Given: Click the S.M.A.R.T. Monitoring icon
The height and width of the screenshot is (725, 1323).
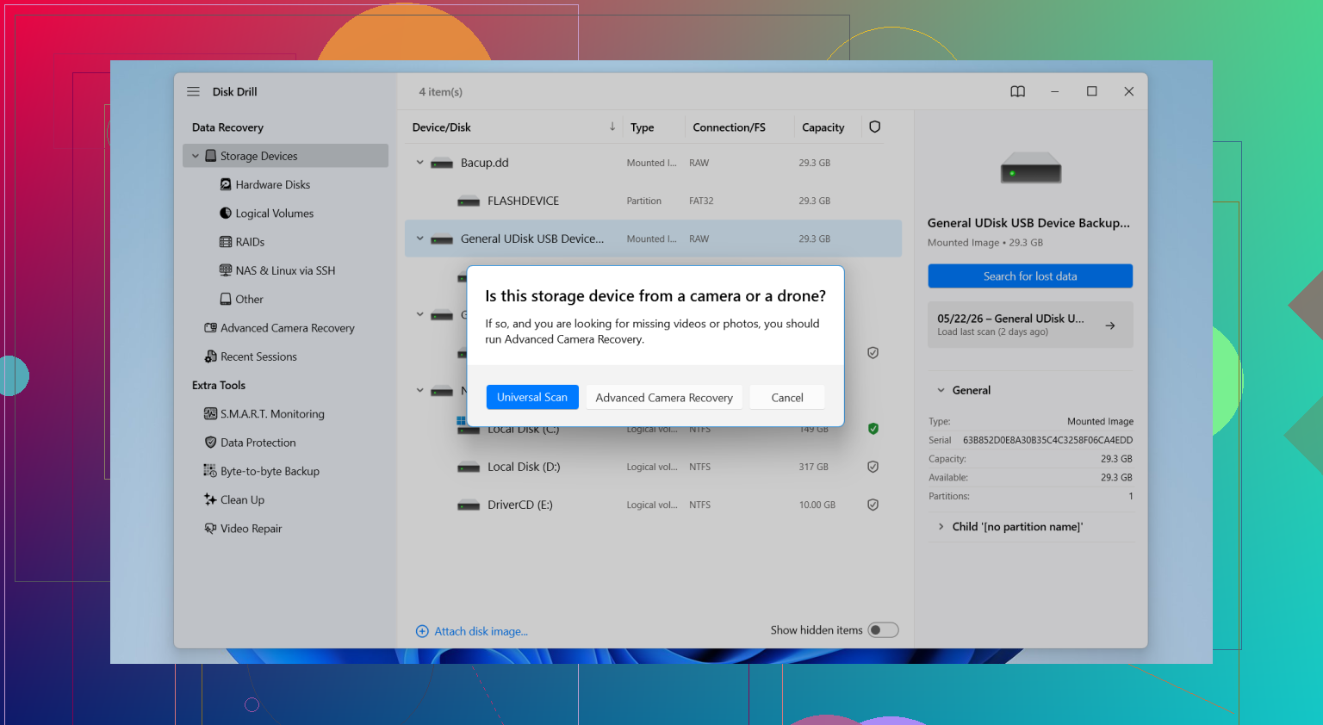Looking at the screenshot, I should pos(210,413).
